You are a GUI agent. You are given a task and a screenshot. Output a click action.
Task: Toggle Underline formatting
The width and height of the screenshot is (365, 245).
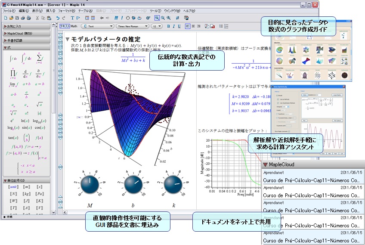179,26
